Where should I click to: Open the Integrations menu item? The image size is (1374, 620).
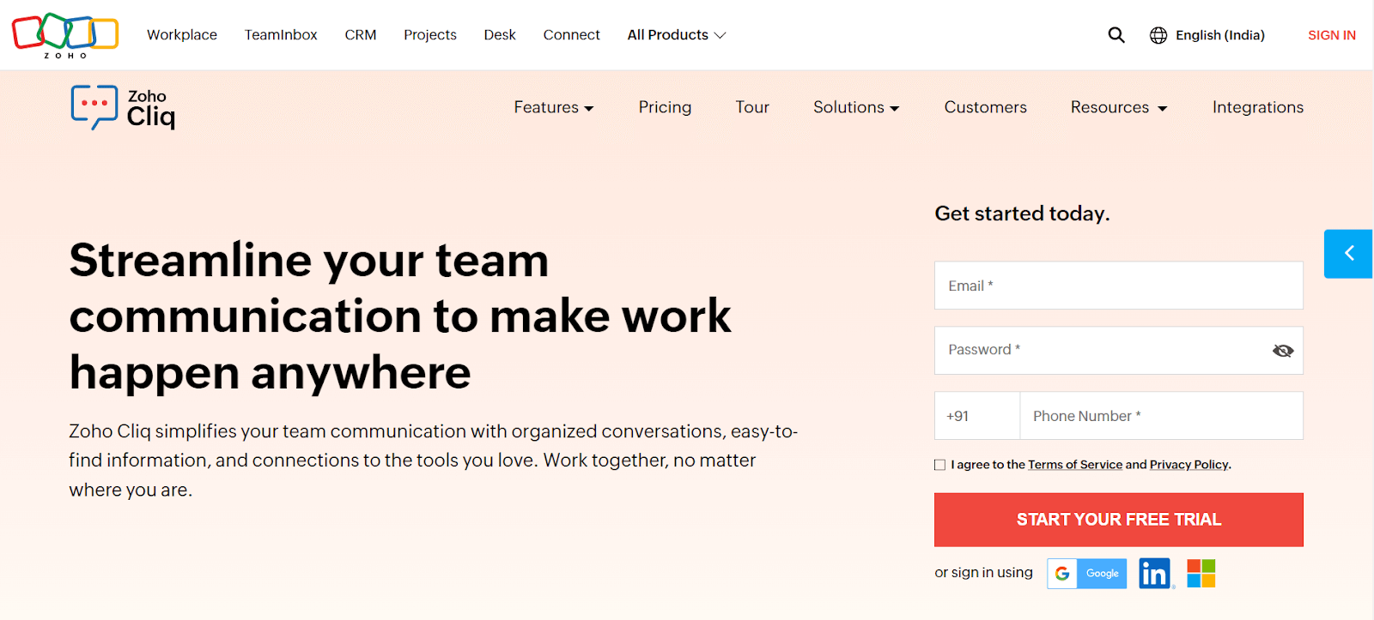pos(1257,107)
